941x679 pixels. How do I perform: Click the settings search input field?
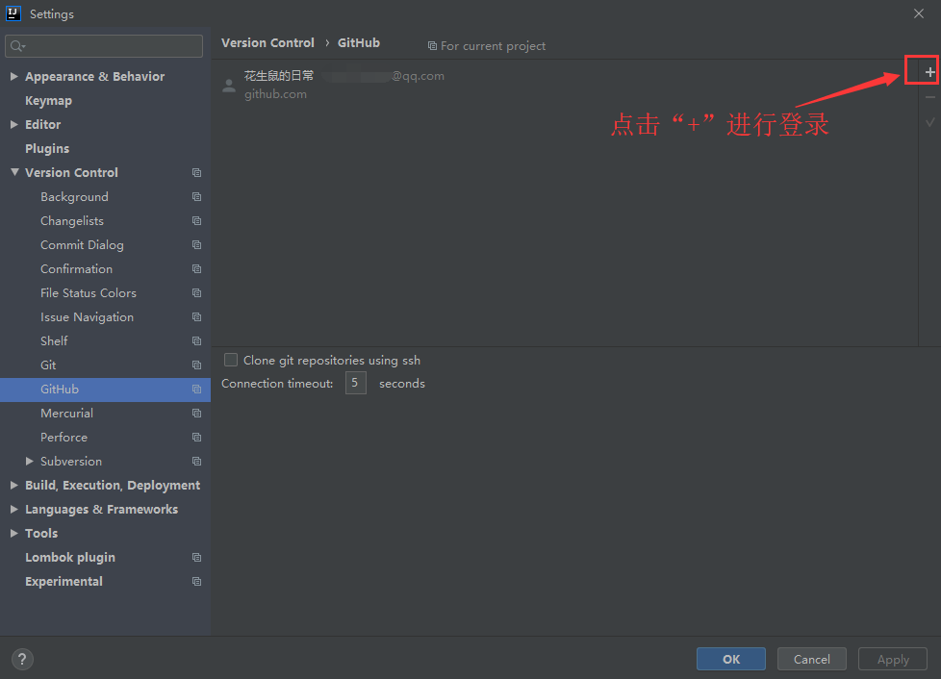104,46
